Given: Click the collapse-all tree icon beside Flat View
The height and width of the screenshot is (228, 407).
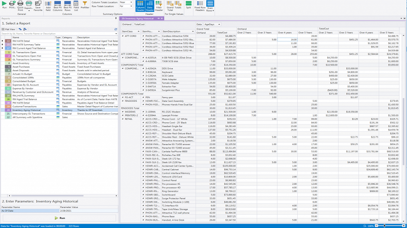Looking at the screenshot, I should tap(25, 29).
